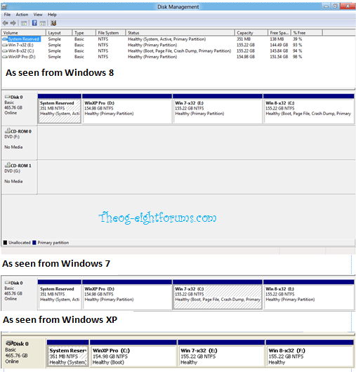
Task: Open the Action menu
Action: pos(22,15)
